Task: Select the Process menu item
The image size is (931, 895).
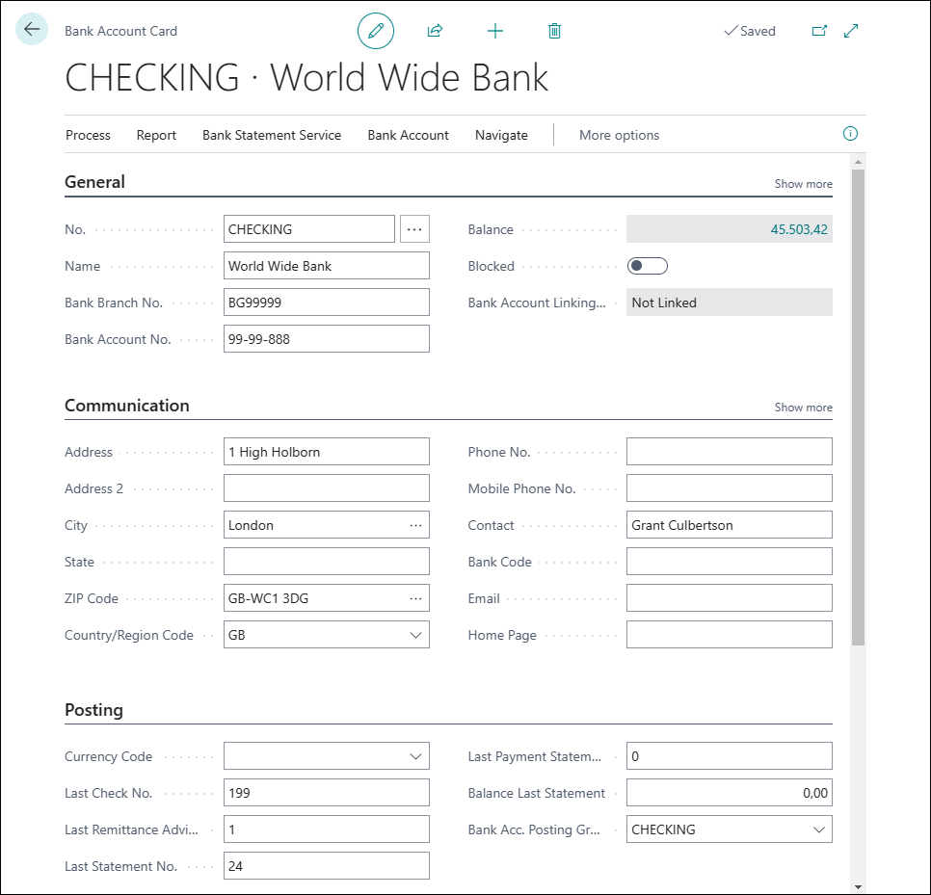Action: point(88,135)
